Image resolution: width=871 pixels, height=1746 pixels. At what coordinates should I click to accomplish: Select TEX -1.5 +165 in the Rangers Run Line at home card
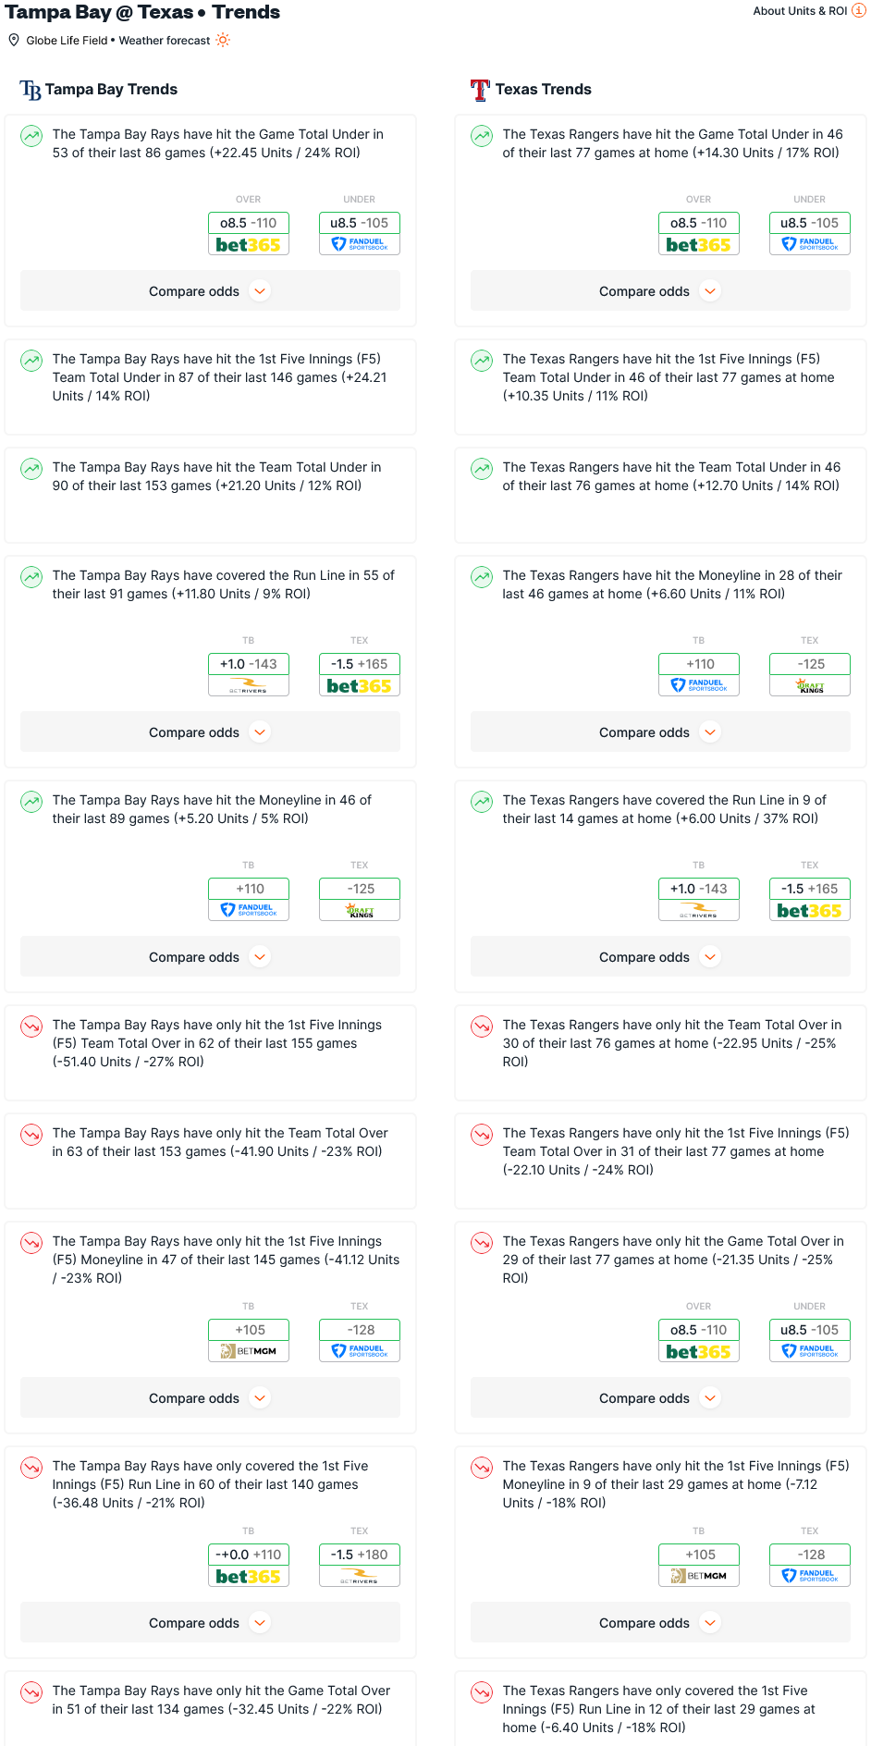(810, 889)
